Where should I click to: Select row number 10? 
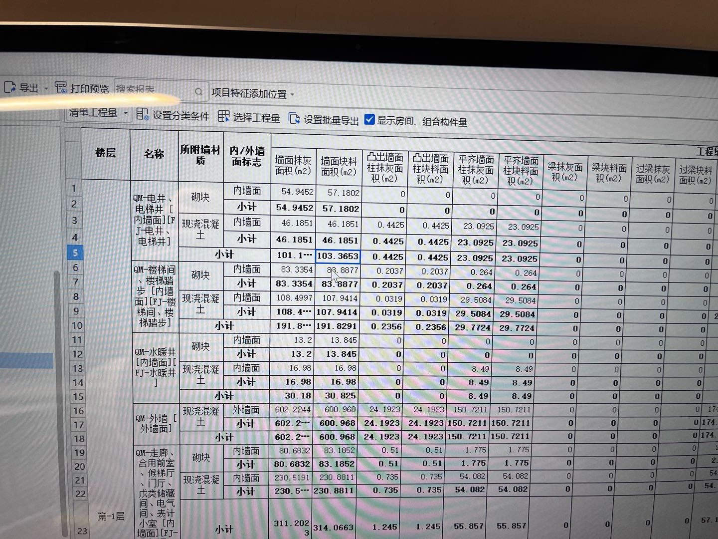click(77, 325)
